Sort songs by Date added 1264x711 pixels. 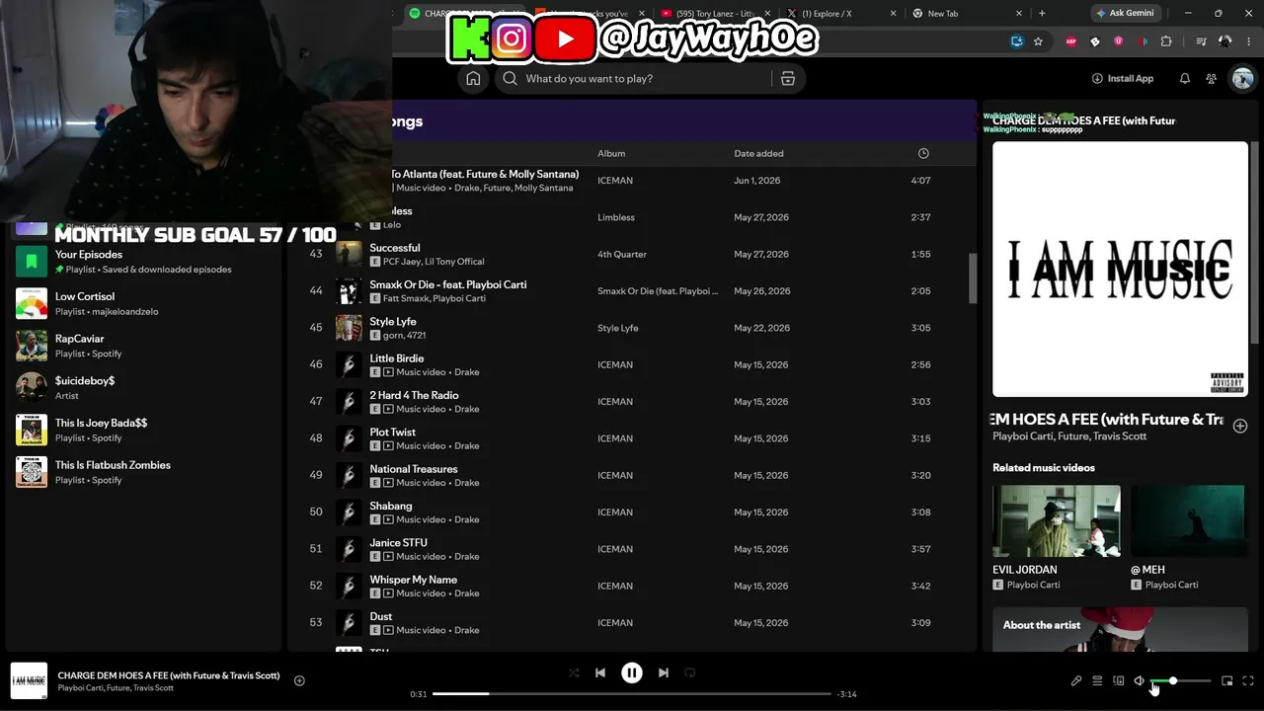(758, 154)
